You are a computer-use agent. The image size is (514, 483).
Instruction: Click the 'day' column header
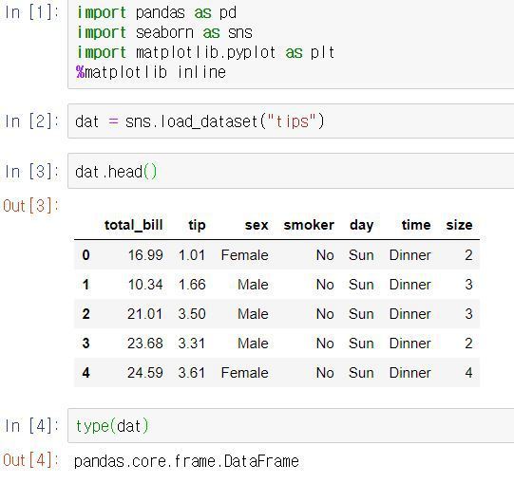pyautogui.click(x=362, y=225)
